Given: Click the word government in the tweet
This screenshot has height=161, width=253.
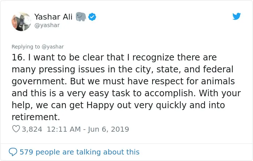Looking at the screenshot, I should (39, 81).
